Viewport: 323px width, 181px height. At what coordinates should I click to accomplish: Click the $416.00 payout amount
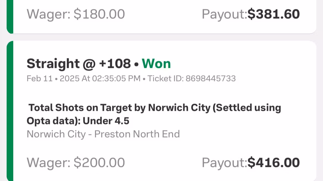(273, 163)
